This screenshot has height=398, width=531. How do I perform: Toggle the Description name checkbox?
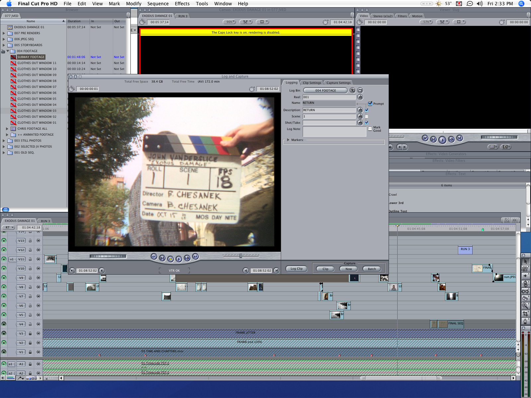366,110
